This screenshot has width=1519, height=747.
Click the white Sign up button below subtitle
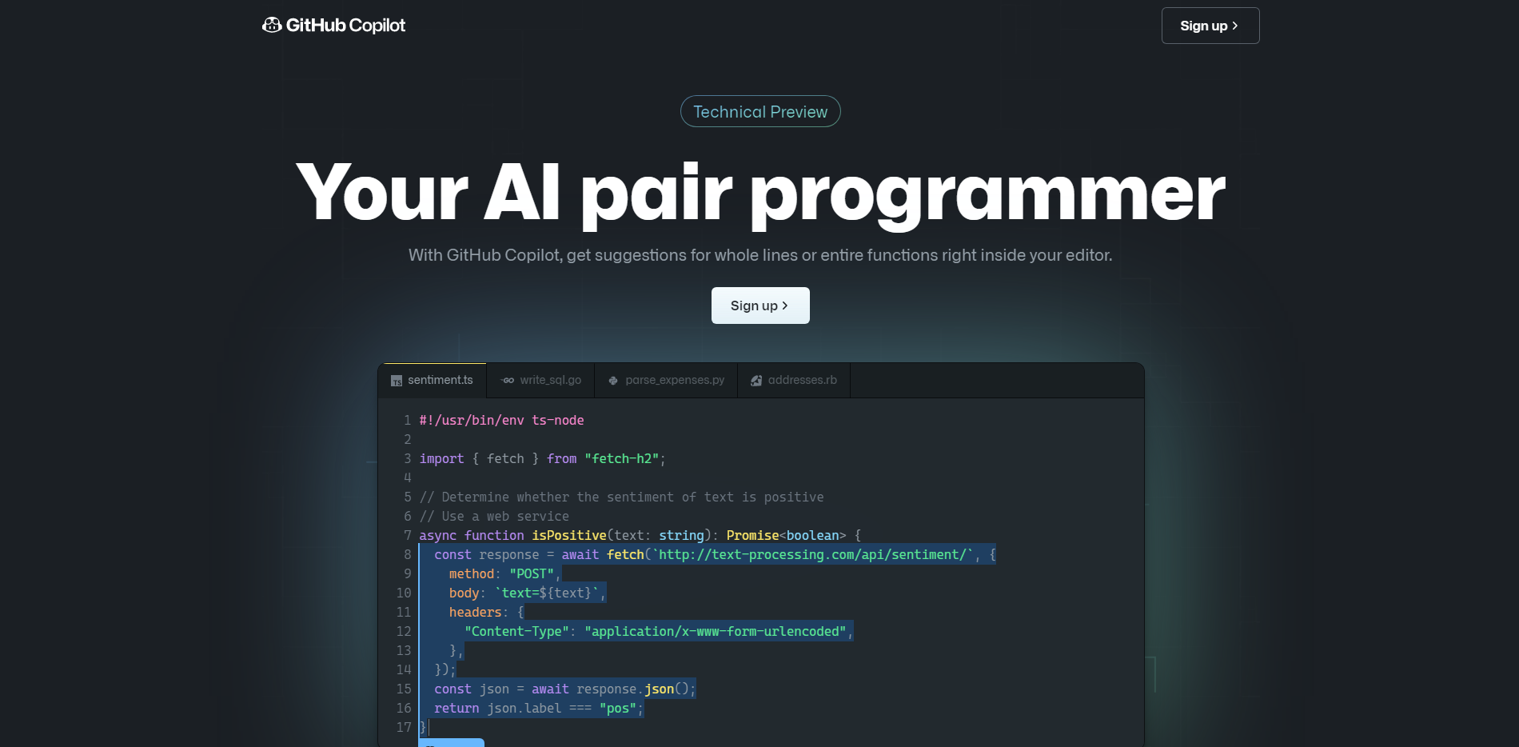(760, 306)
